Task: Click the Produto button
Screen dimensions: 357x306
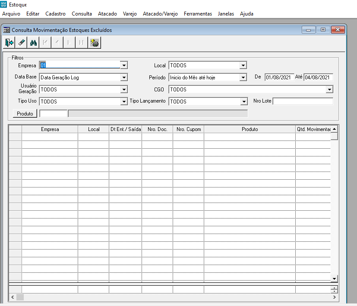Action: pyautogui.click(x=25, y=113)
